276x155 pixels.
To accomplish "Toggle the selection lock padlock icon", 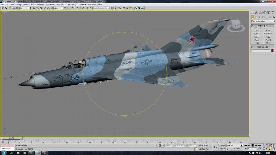I will point(156,146).
